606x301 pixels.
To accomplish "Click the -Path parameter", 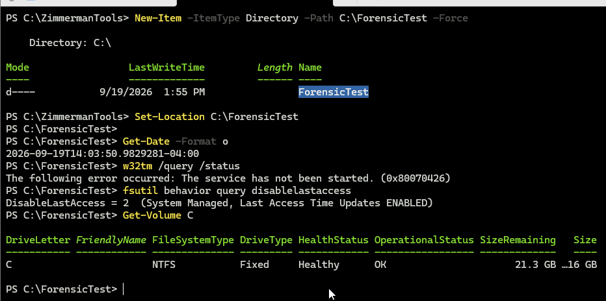I will coord(319,18).
